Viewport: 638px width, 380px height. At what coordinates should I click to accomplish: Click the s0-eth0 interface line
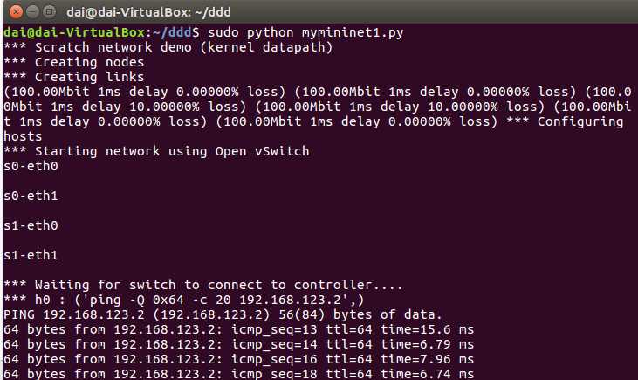31,166
